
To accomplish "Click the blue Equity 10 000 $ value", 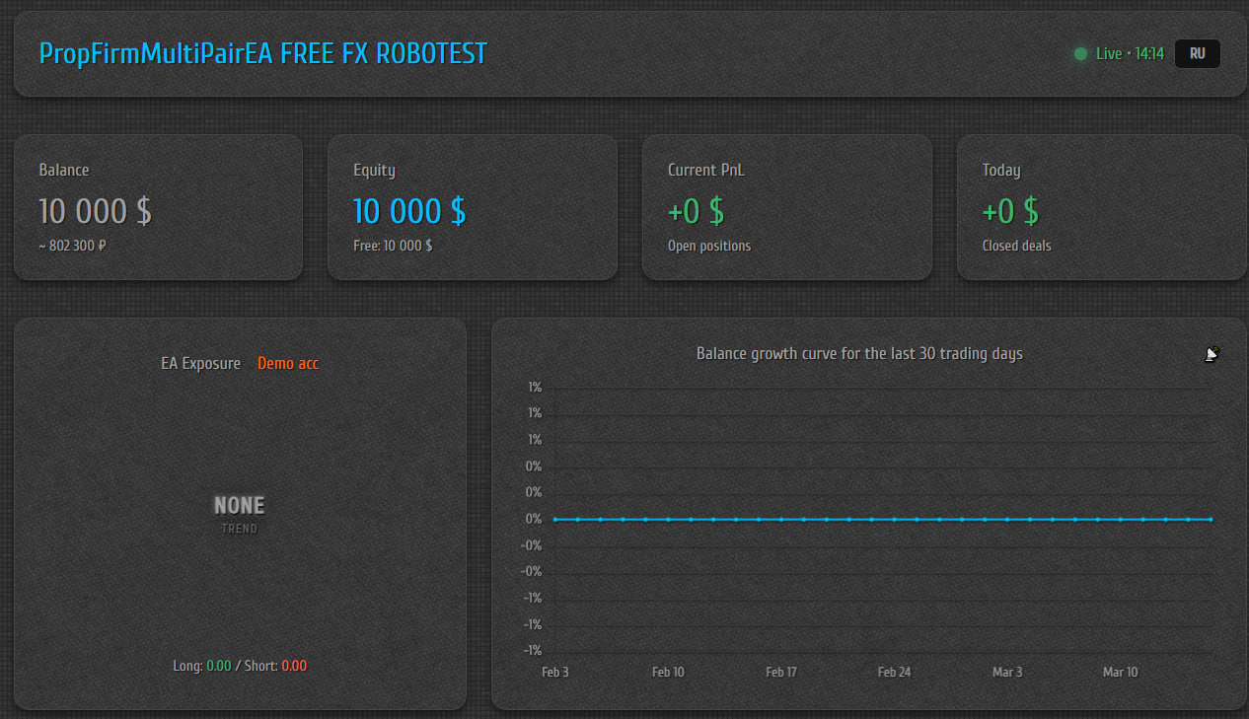I will pyautogui.click(x=409, y=211).
